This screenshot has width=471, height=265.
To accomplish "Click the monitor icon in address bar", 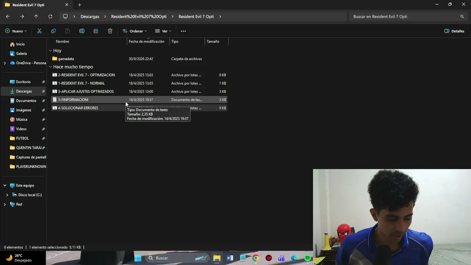I will [65, 17].
